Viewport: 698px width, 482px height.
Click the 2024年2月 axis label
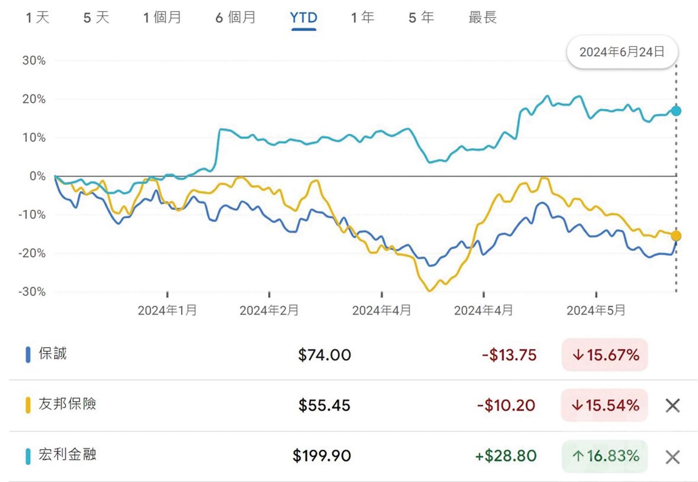pos(269,310)
